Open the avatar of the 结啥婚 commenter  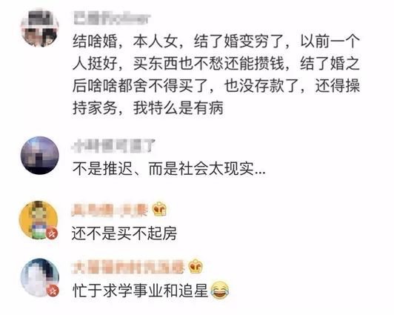[40, 27]
